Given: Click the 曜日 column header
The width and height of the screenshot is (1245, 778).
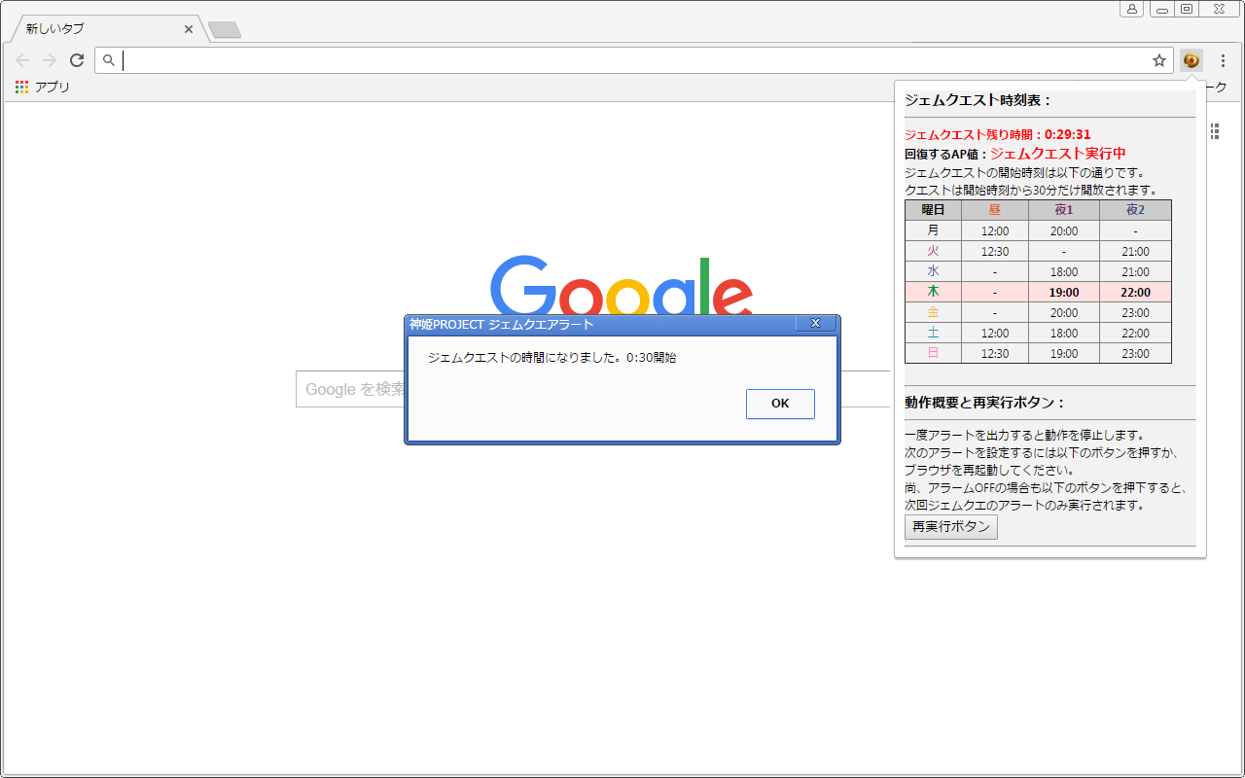Looking at the screenshot, I should 933,210.
